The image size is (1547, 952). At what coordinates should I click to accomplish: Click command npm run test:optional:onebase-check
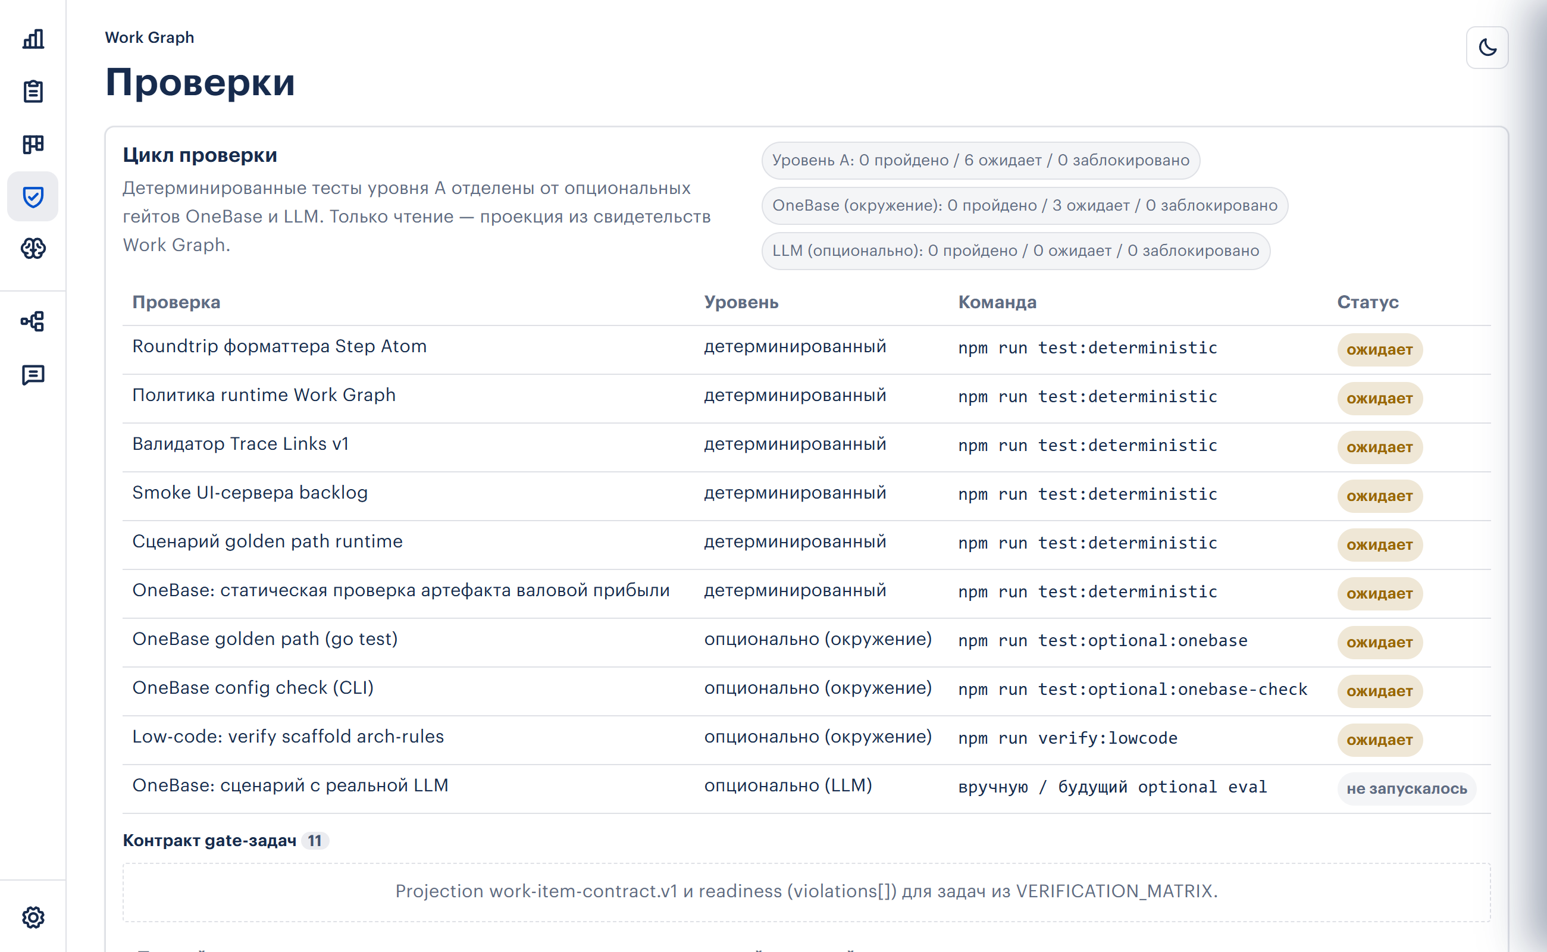(x=1133, y=690)
